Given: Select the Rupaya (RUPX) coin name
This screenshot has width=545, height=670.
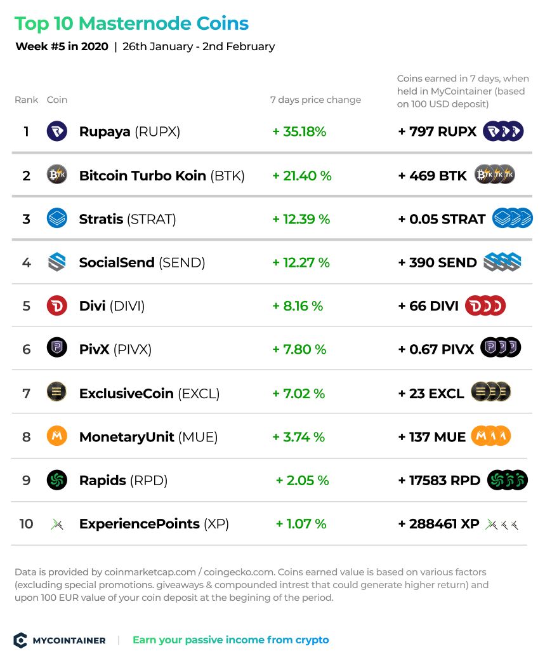Looking at the screenshot, I should 129,131.
